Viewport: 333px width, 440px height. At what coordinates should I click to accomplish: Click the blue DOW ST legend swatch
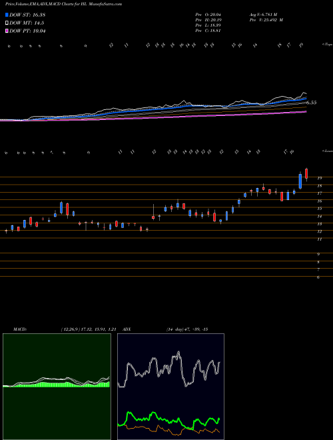[7, 15]
